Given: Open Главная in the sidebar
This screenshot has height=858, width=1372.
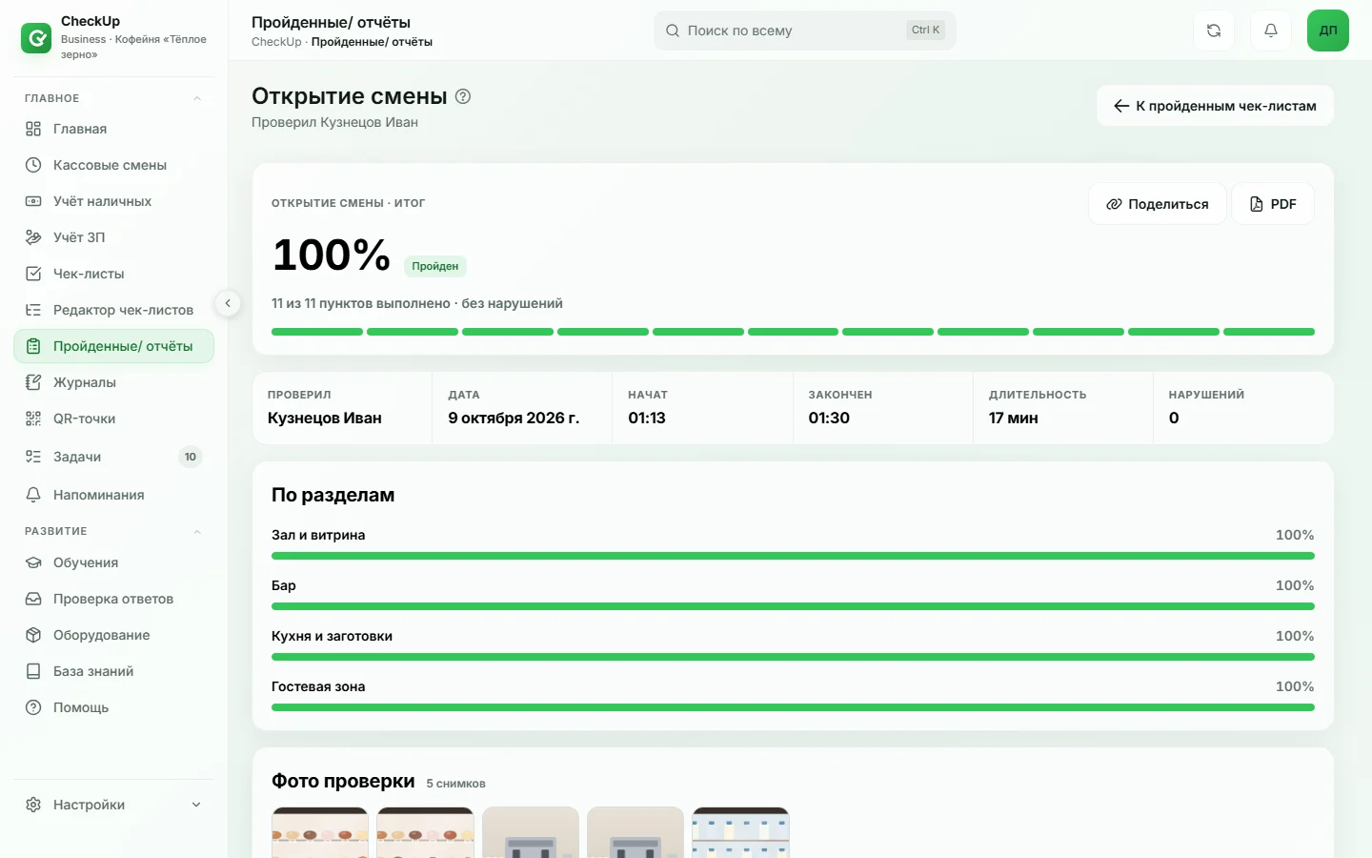Looking at the screenshot, I should click(x=113, y=129).
